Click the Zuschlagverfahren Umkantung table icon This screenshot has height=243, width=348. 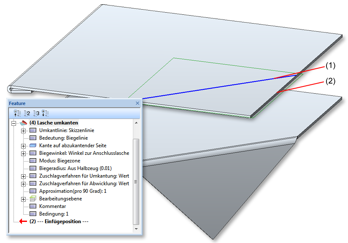pyautogui.click(x=33, y=176)
